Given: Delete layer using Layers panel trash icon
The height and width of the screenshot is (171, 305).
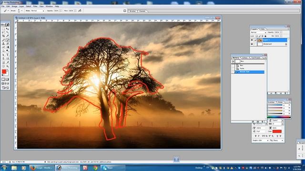Looking at the screenshot, I should [285, 93].
